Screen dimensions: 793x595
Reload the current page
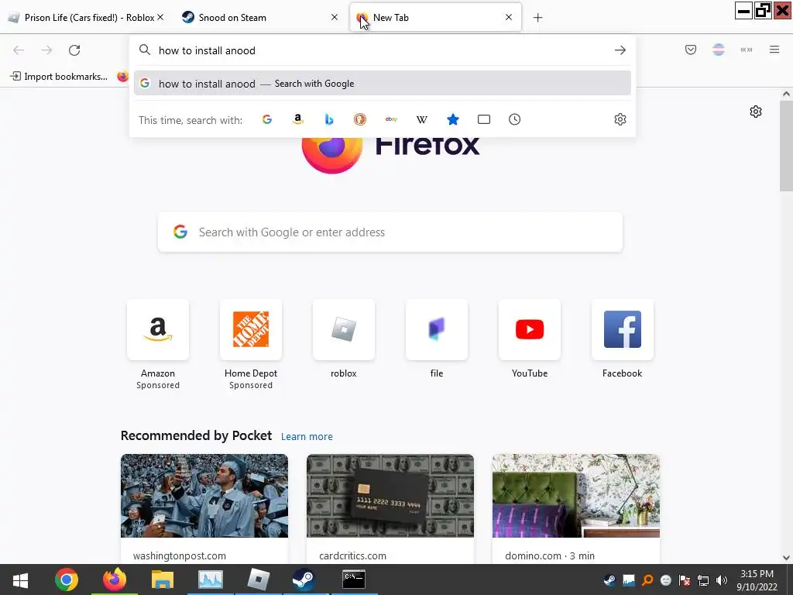click(74, 50)
